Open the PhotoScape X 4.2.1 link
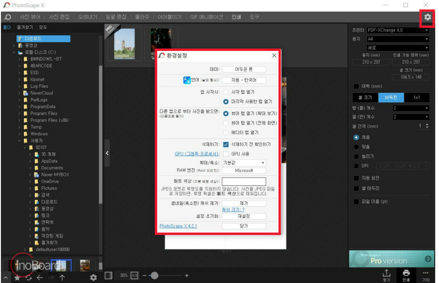The height and width of the screenshot is (283, 439). (178, 226)
